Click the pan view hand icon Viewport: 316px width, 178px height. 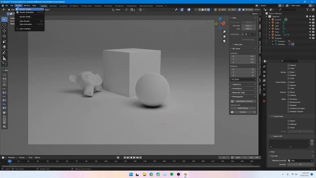point(224,37)
